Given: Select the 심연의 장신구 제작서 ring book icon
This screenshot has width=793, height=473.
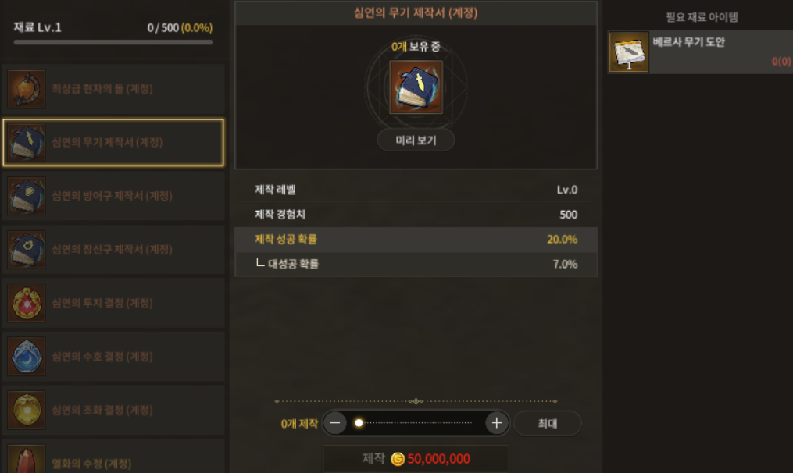Looking at the screenshot, I should pyautogui.click(x=27, y=250).
